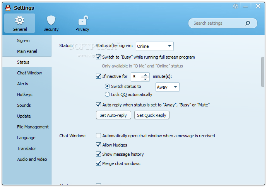Enable automatically open chat window checkbox
The width and height of the screenshot is (267, 187).
98,136
